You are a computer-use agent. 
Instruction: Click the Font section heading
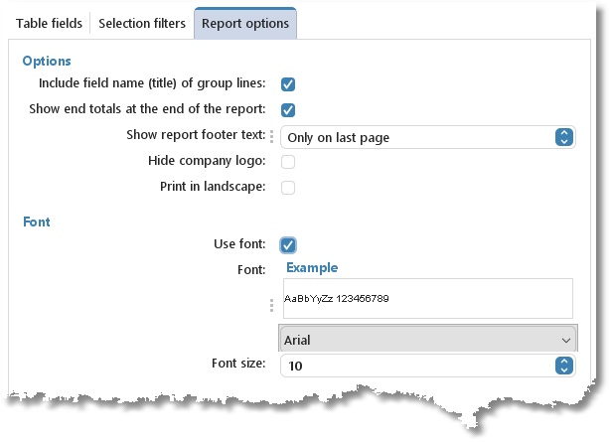point(37,221)
